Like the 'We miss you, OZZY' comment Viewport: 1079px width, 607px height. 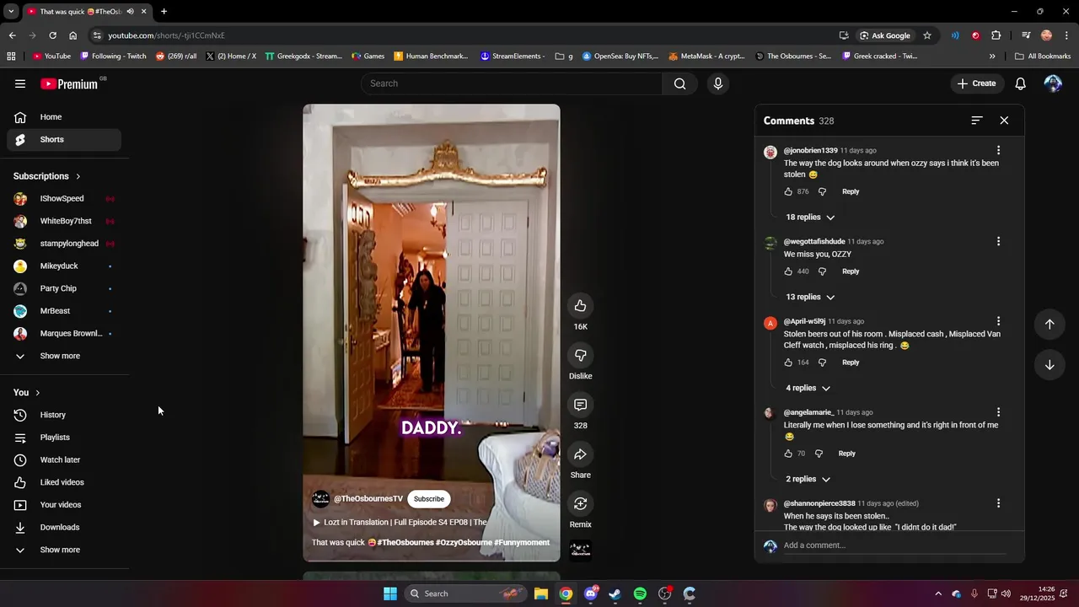tap(788, 271)
